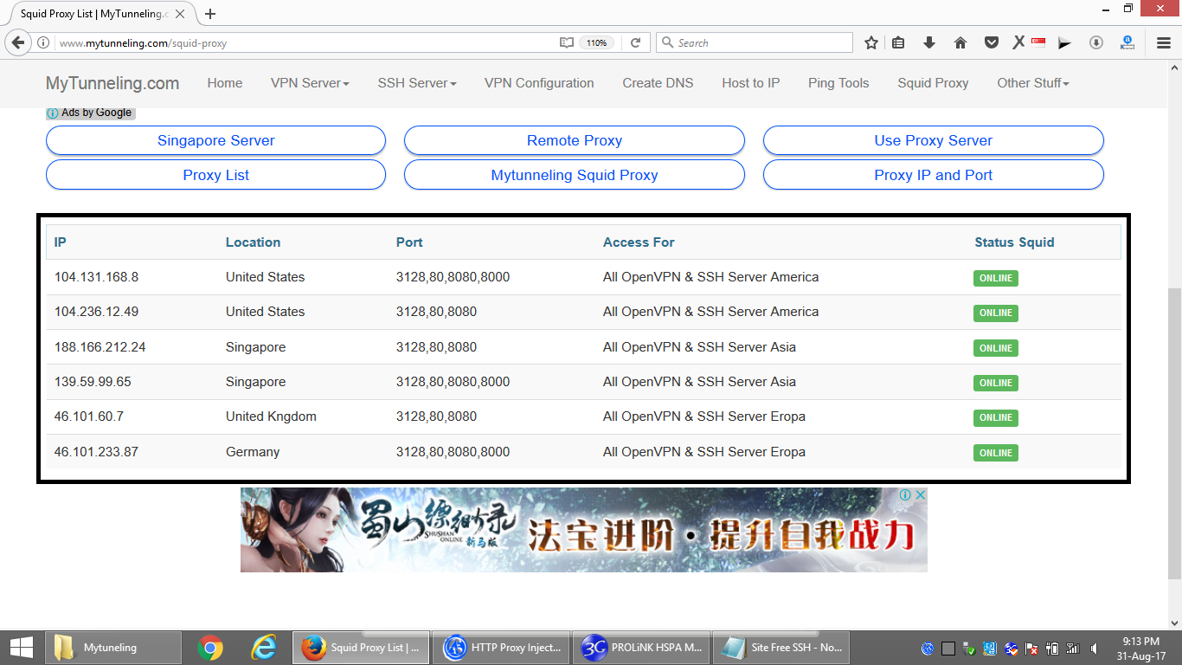1182x665 pixels.
Task: Click the network signal tray icon
Action: pos(1073,648)
